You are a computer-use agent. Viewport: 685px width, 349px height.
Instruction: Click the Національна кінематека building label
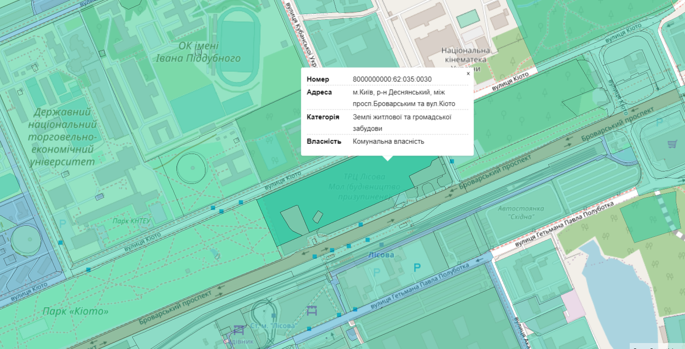(466, 55)
